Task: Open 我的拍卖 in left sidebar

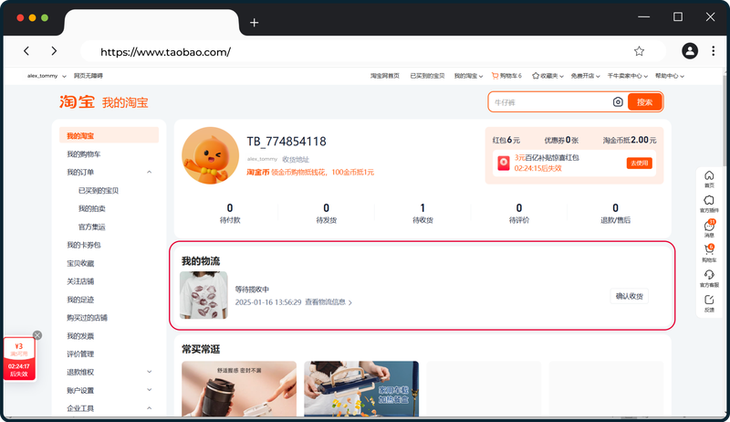Action: [x=92, y=208]
